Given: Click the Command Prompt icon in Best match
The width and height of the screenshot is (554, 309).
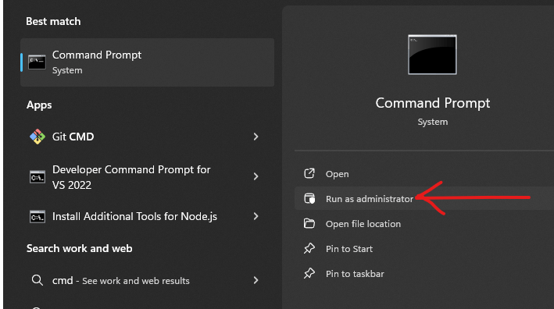Looking at the screenshot, I should (x=37, y=62).
